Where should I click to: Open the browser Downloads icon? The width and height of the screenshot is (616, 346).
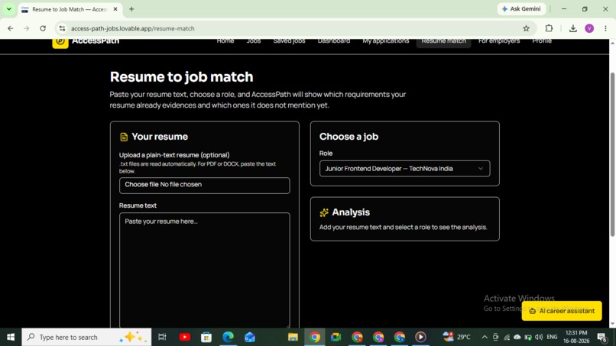pos(572,28)
